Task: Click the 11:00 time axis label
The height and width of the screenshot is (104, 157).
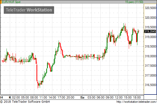Action: click(x=43, y=97)
